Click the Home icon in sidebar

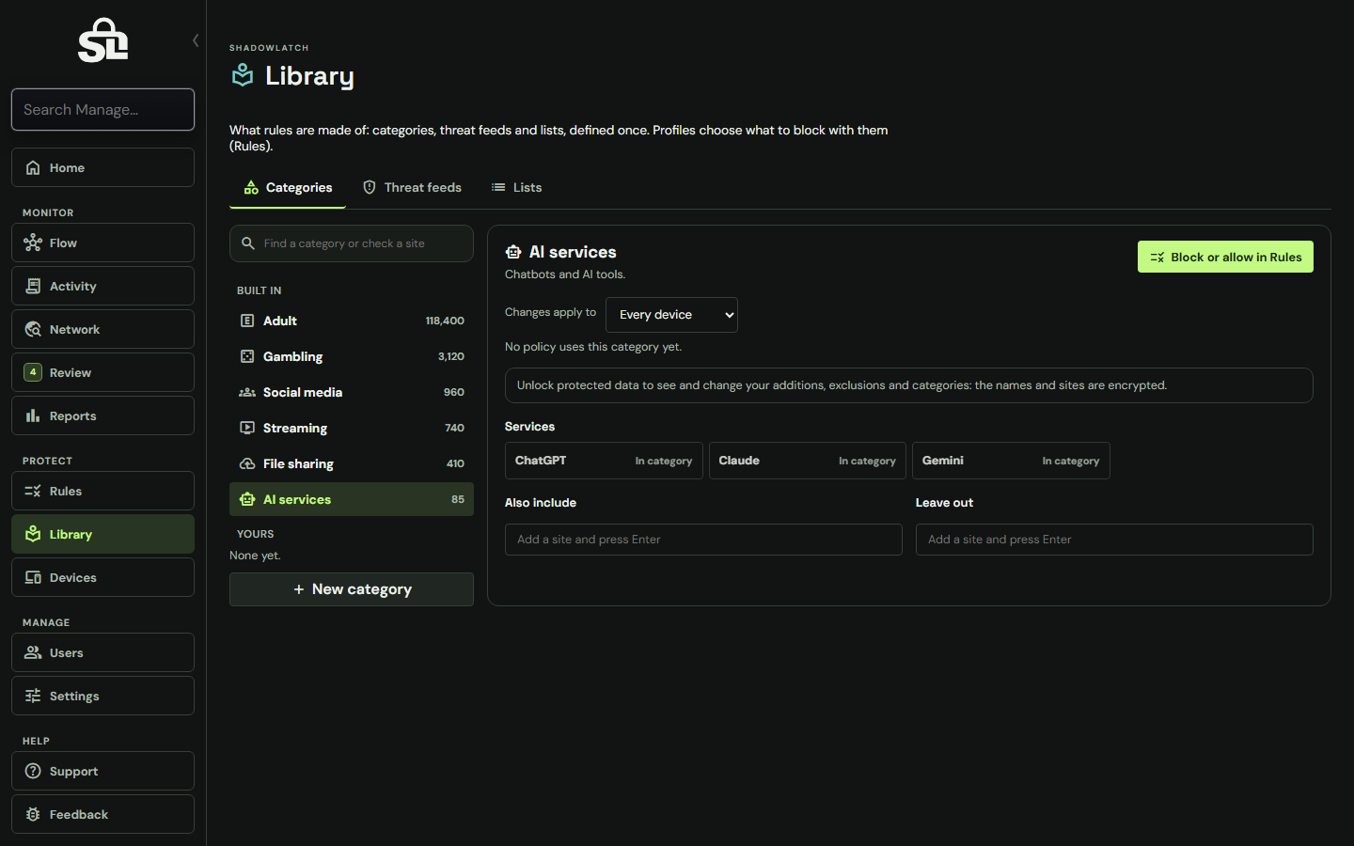coord(33,167)
